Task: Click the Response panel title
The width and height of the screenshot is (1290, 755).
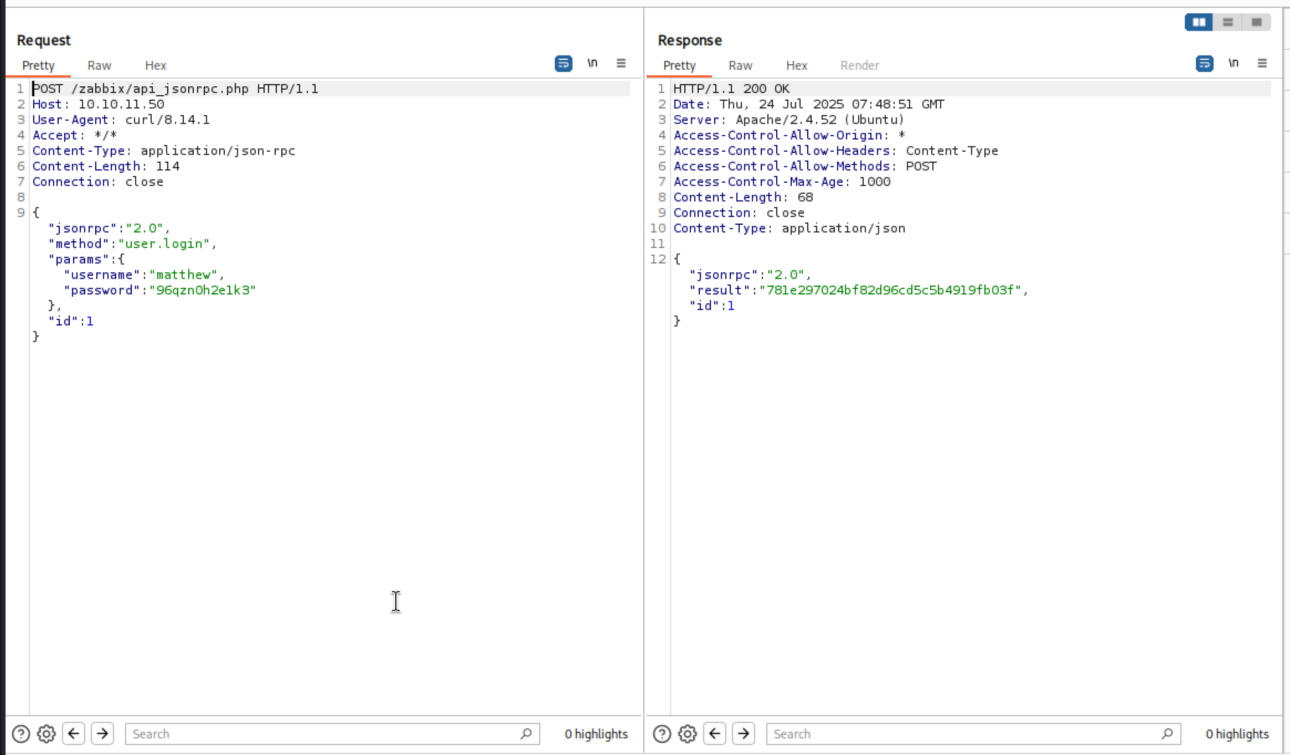Action: click(x=690, y=40)
